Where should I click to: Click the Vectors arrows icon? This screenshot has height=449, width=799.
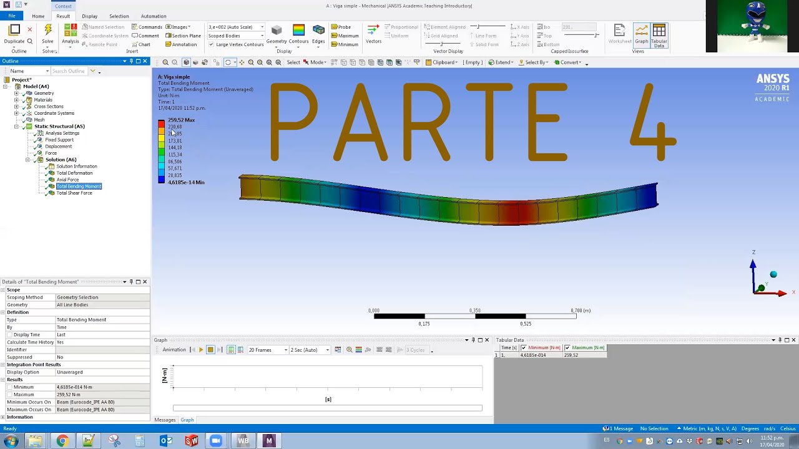[x=373, y=31]
